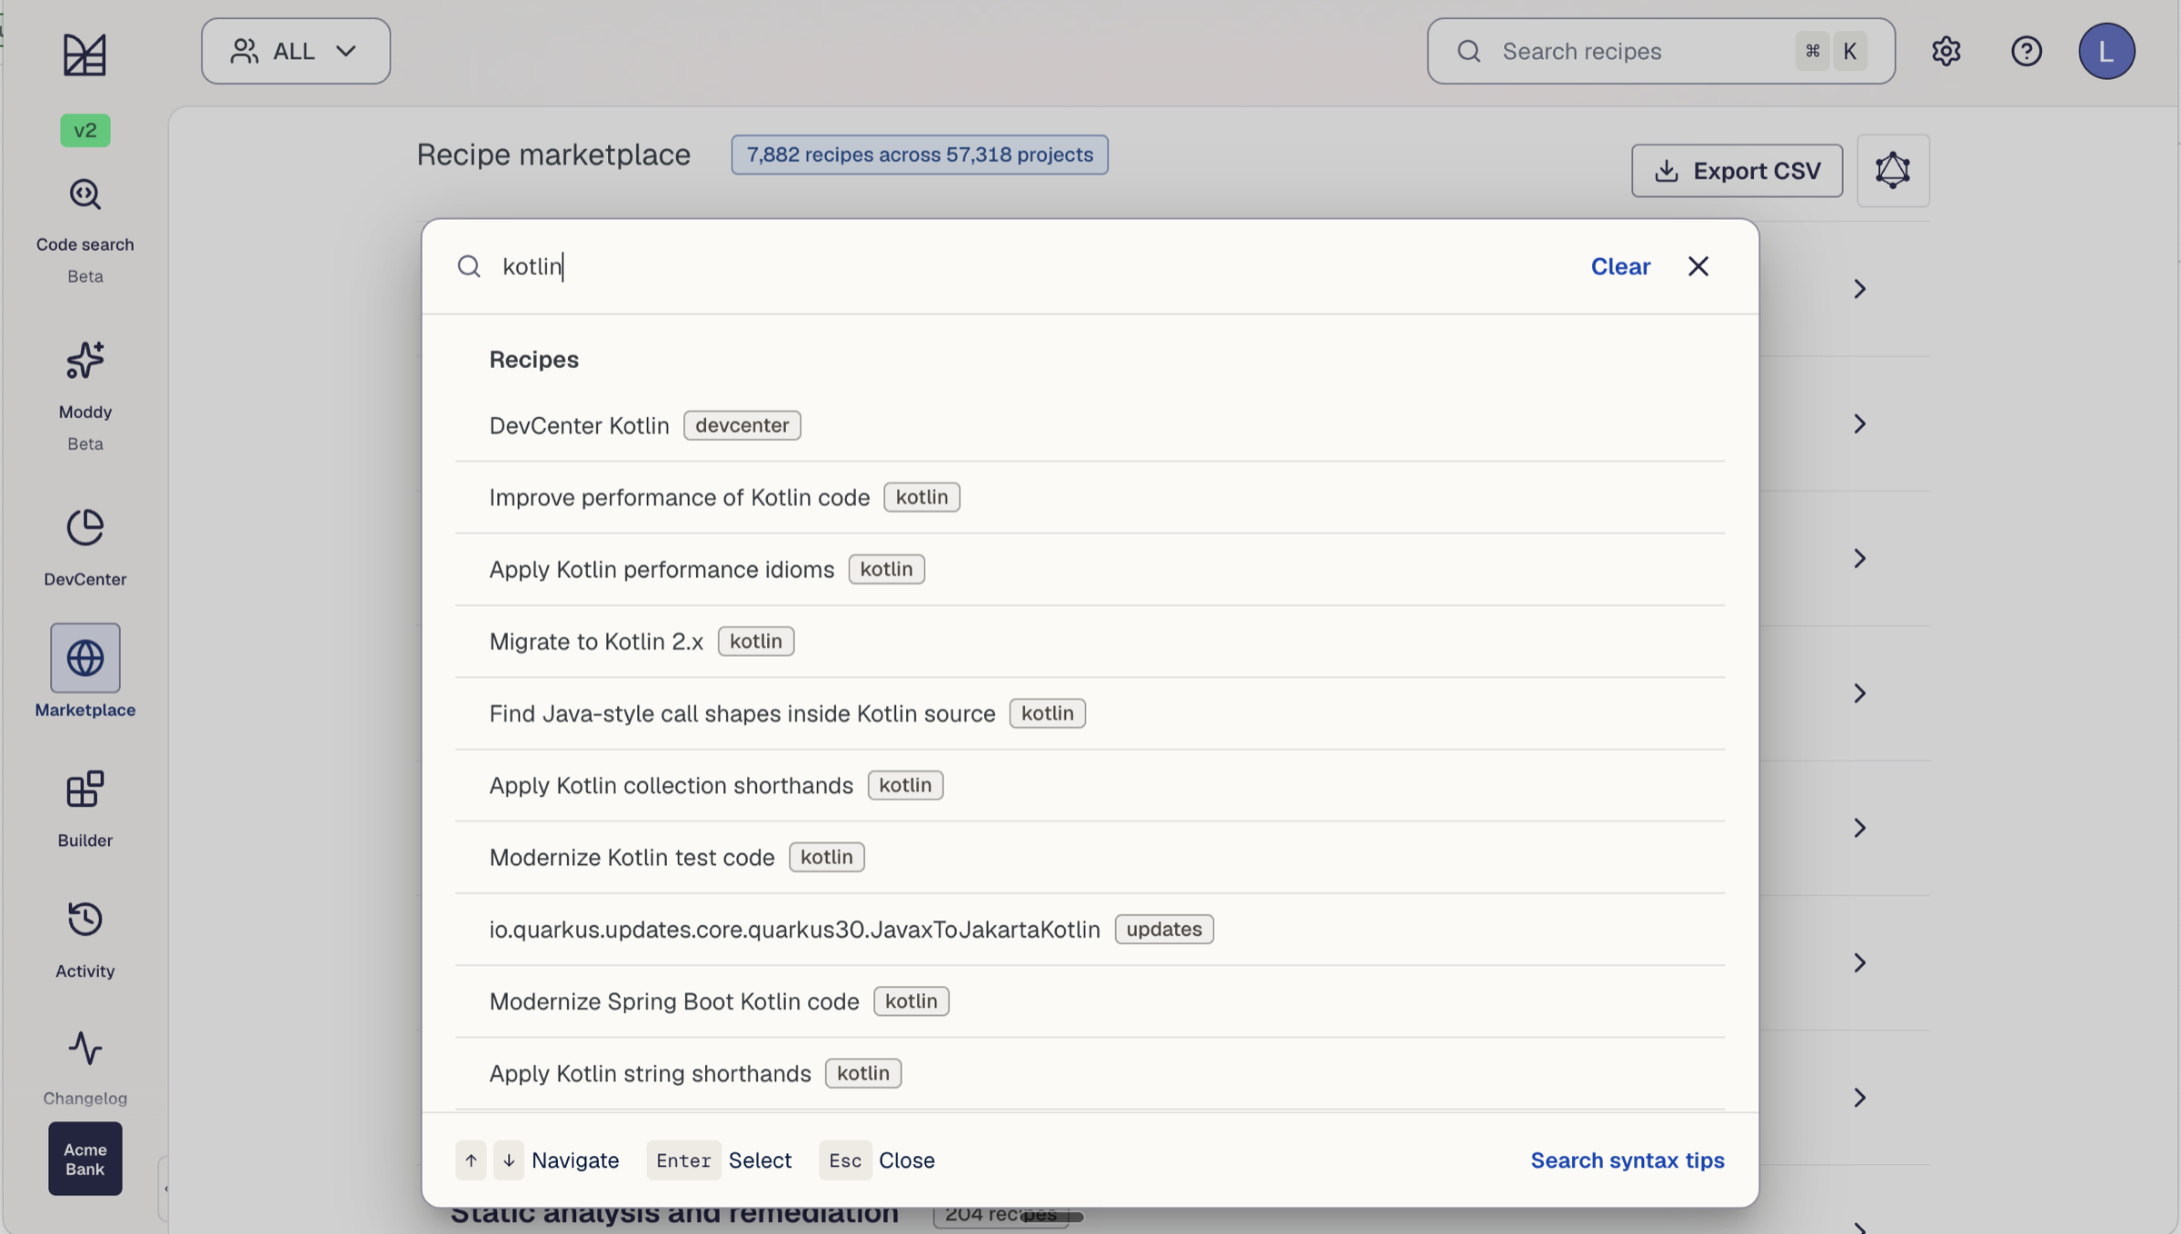Viewport: 2181px width, 1234px height.
Task: View the Changelog
Action: click(x=85, y=1069)
